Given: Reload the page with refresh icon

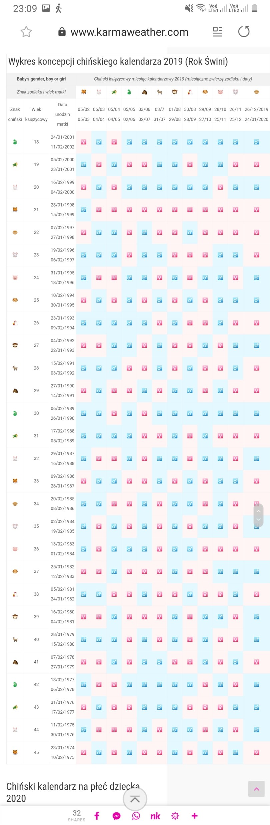Looking at the screenshot, I should coord(244,32).
